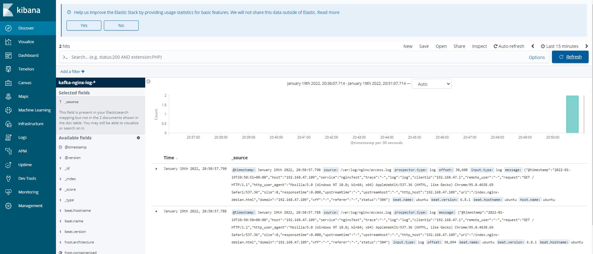This screenshot has height=254, width=593.
Task: Click the histogram bar at 20:50:30
Action: [x=572, y=114]
